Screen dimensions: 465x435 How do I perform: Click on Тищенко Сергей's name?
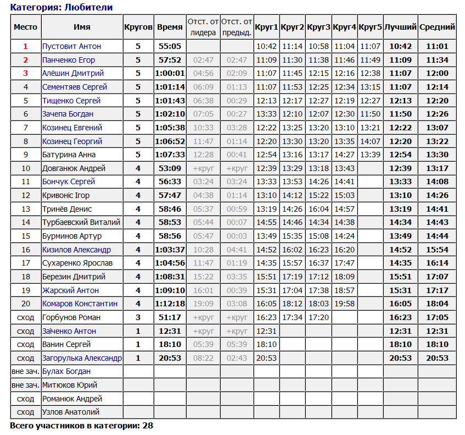click(x=71, y=101)
